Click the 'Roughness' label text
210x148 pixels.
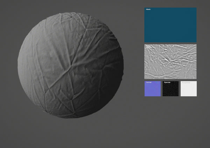click(185, 83)
